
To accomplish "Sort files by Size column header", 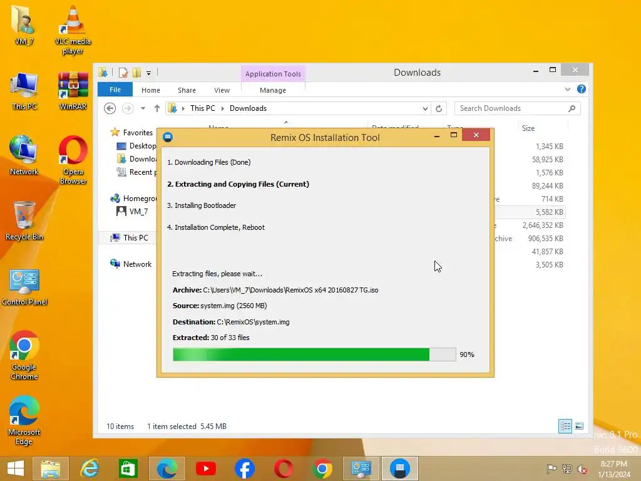I will [528, 128].
